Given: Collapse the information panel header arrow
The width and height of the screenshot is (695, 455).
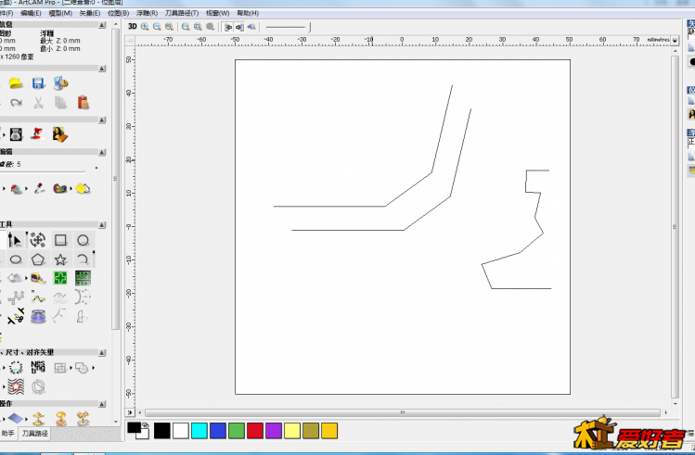Looking at the screenshot, I should pyautogui.click(x=102, y=25).
